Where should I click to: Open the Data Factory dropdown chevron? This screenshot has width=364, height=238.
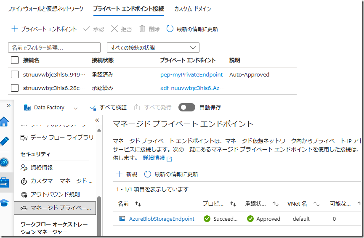click(76, 108)
